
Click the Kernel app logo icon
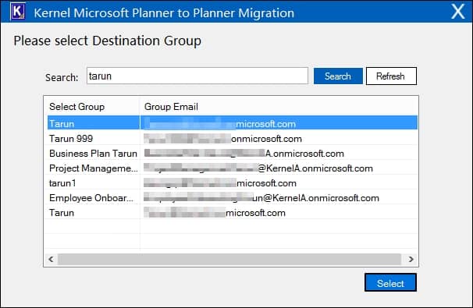click(18, 12)
